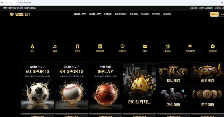Open the EU SPORTS soccer ball card
The width and height of the screenshot is (224, 117).
pyautogui.click(x=38, y=86)
